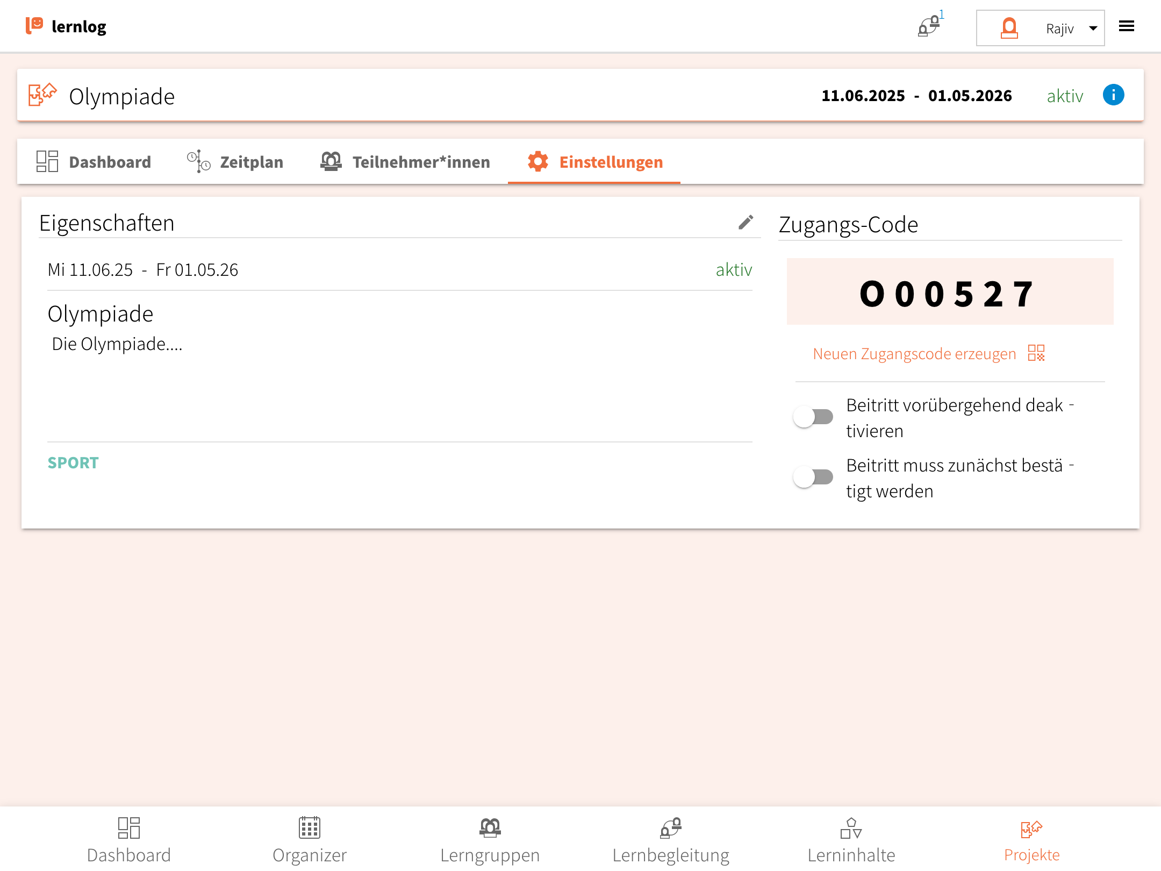Click the Rajiv profile avatar
1161x871 pixels.
coord(1009,28)
